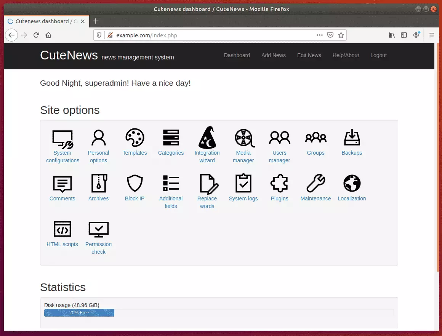Go to Dashboard in the top navigation
This screenshot has height=336, width=442.
click(x=237, y=56)
